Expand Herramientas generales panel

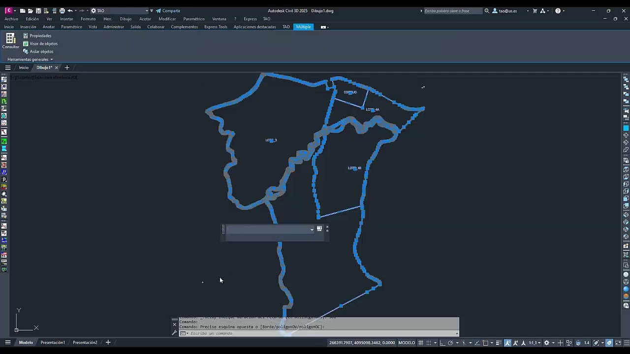click(30, 59)
